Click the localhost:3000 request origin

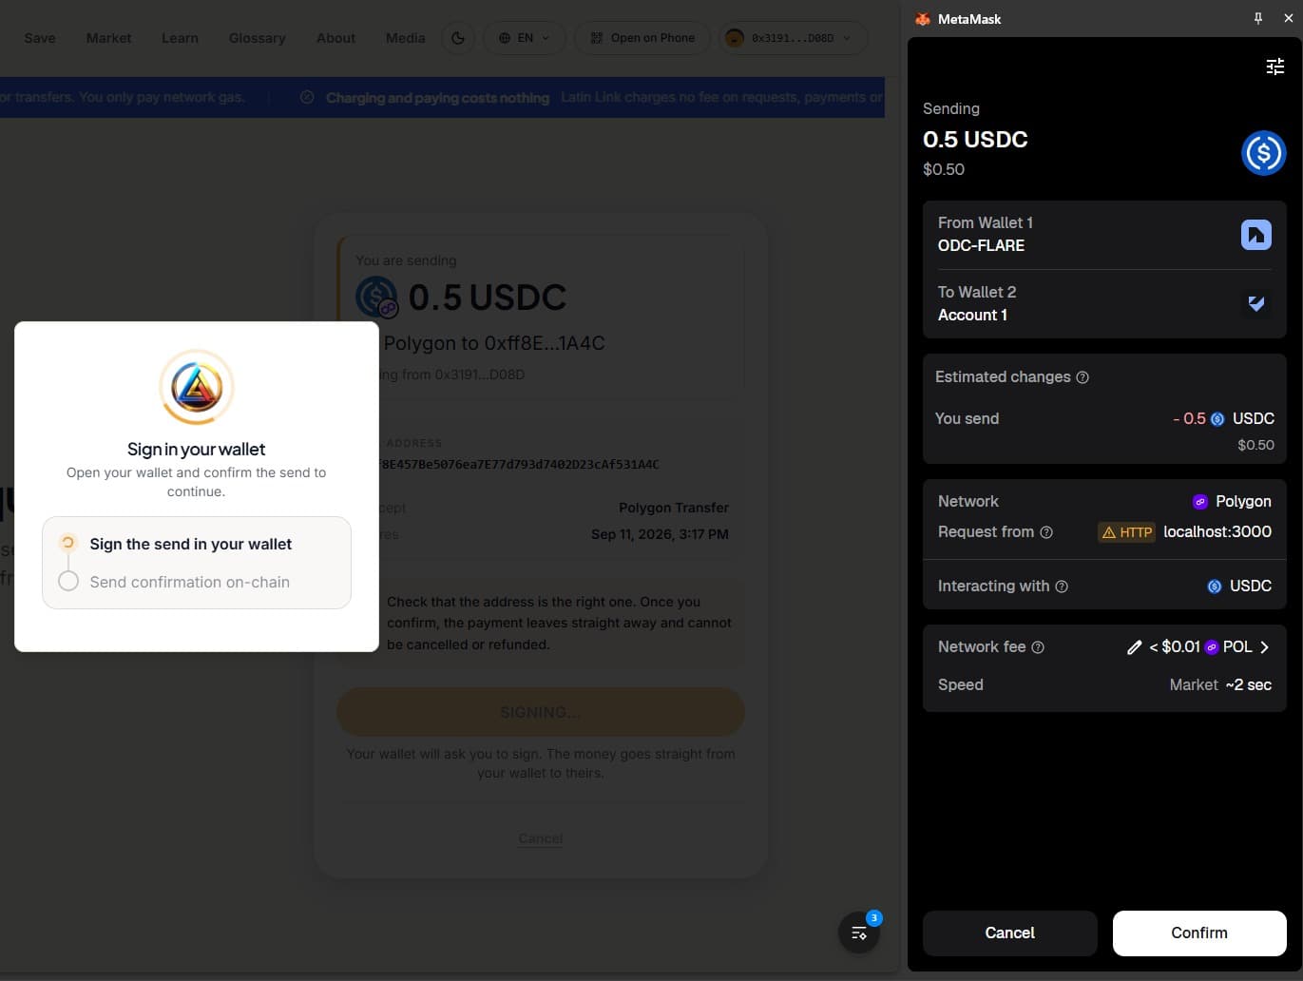pyautogui.click(x=1217, y=532)
